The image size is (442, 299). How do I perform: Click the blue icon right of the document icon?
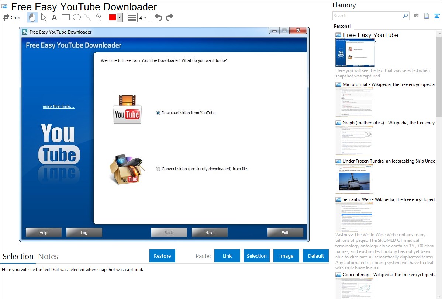[436, 16]
